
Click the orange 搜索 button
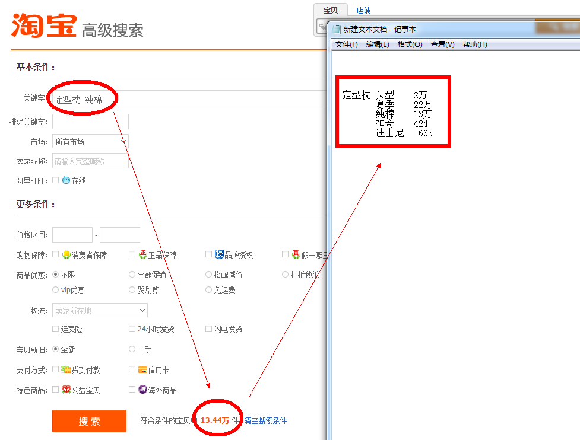coord(89,421)
